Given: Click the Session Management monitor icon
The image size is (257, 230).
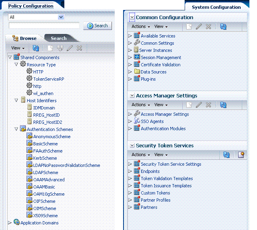Looking at the screenshot, I should 137,57.
